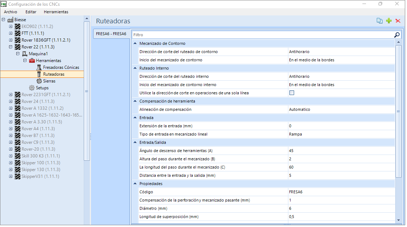Collapse the Mecanizado de Contorno section
The image size is (407, 227).
point(135,43)
